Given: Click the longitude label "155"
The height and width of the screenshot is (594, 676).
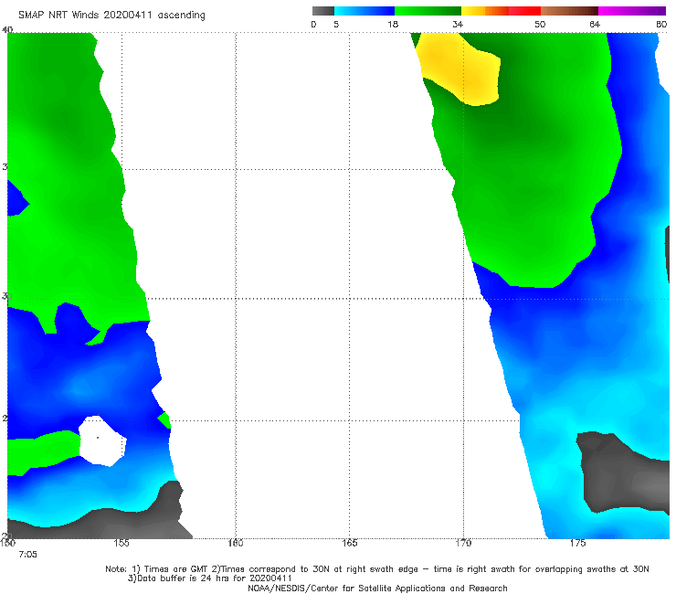Looking at the screenshot, I should [x=121, y=543].
